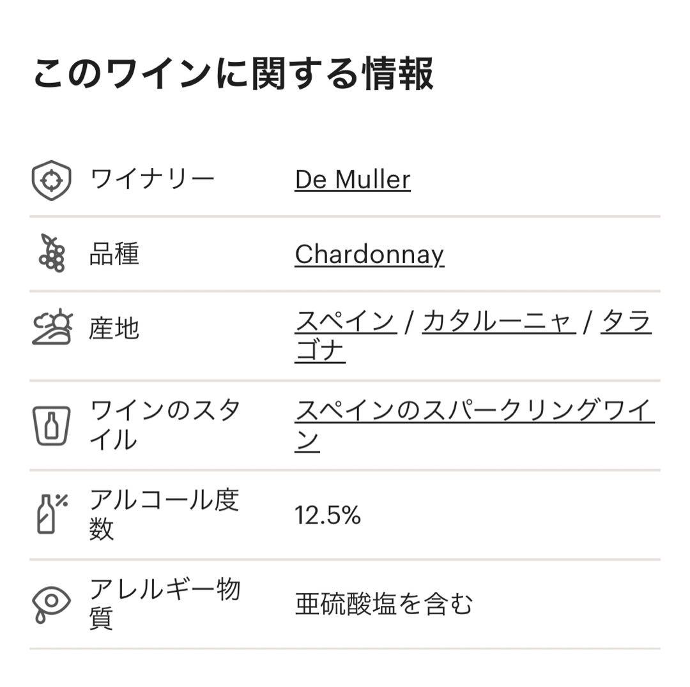
Task: Click the region landscape sun icon
Action: point(52,328)
